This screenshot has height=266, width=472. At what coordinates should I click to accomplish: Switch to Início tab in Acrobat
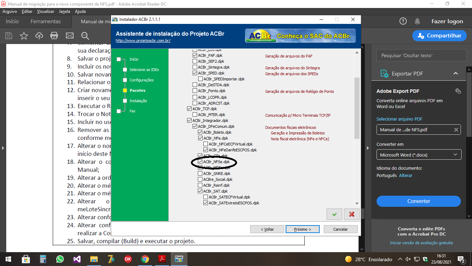(12, 21)
